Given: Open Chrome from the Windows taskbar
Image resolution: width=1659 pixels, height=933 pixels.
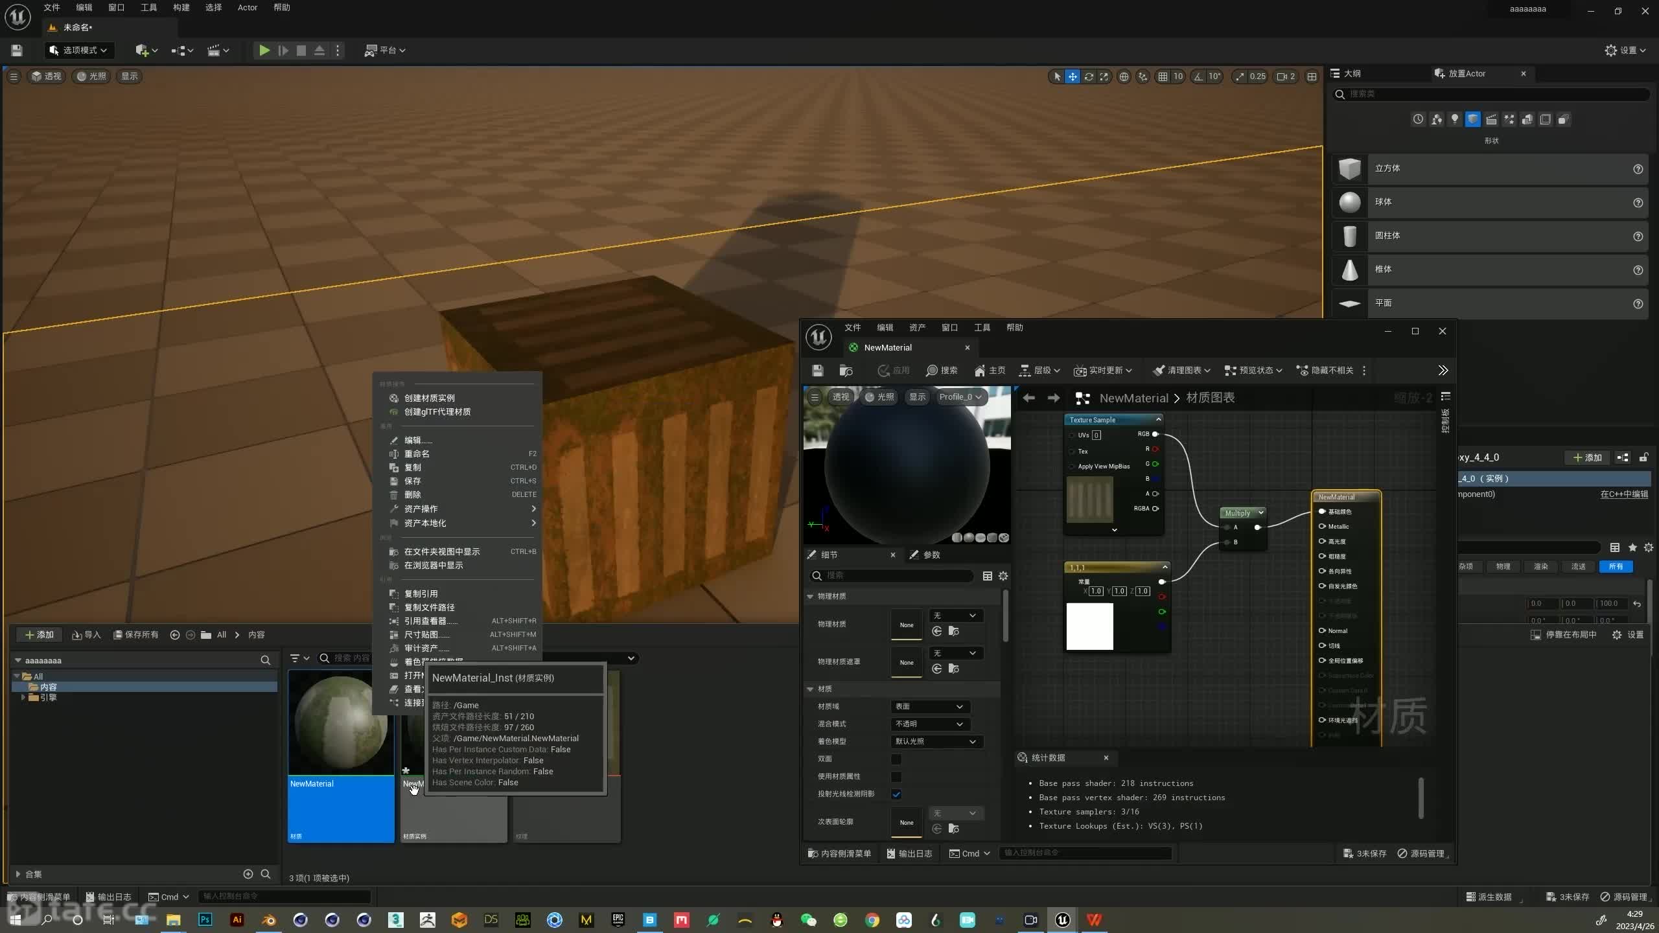Looking at the screenshot, I should 872,919.
